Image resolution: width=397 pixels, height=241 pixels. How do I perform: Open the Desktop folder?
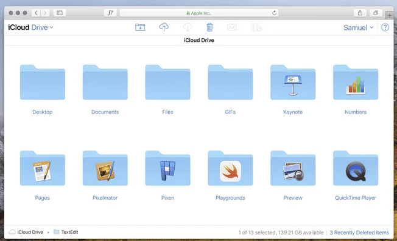pos(43,83)
